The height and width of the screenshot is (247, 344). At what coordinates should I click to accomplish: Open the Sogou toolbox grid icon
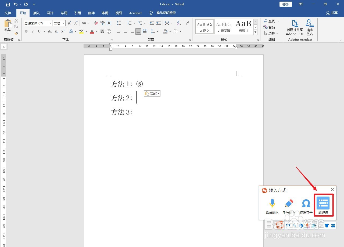click(x=333, y=226)
